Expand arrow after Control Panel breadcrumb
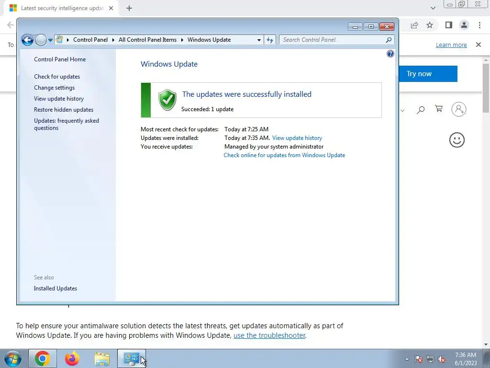The height and width of the screenshot is (368, 490). pyautogui.click(x=113, y=40)
